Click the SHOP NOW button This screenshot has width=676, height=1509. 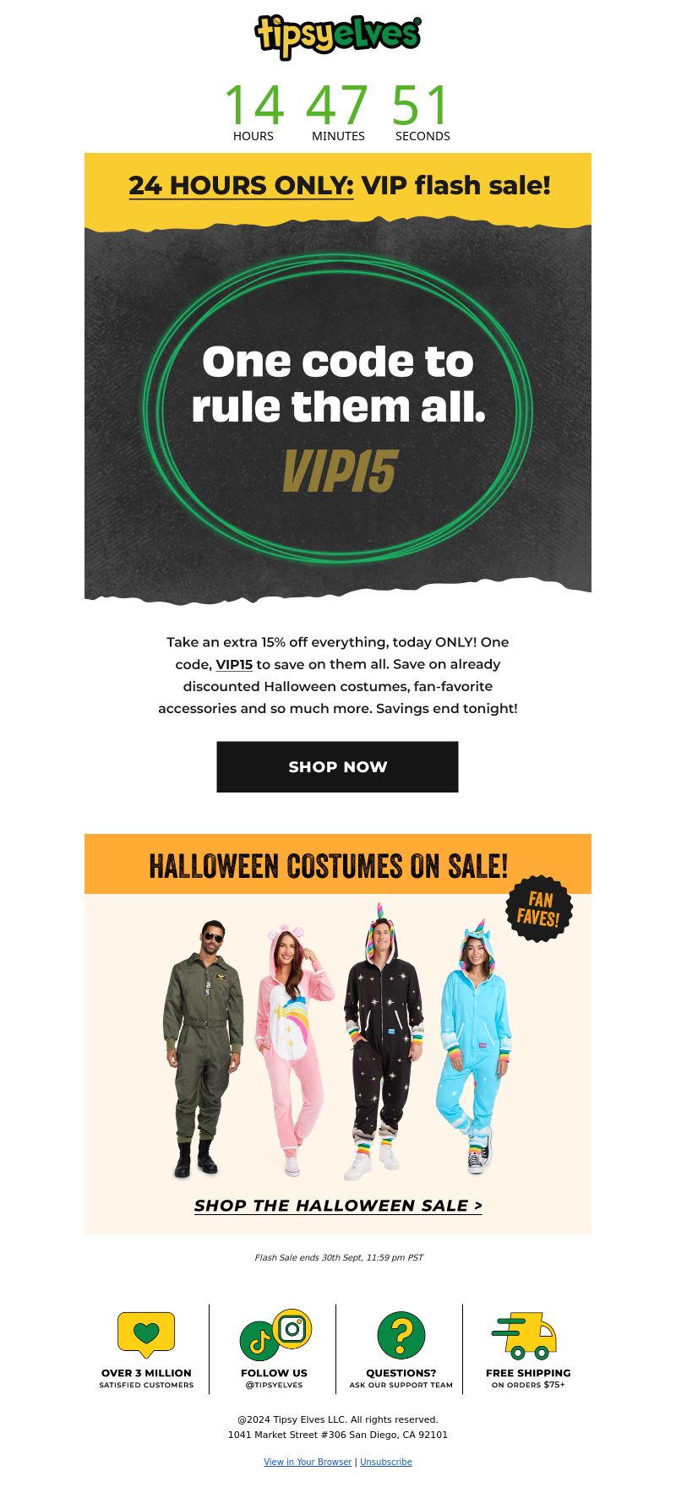click(337, 766)
